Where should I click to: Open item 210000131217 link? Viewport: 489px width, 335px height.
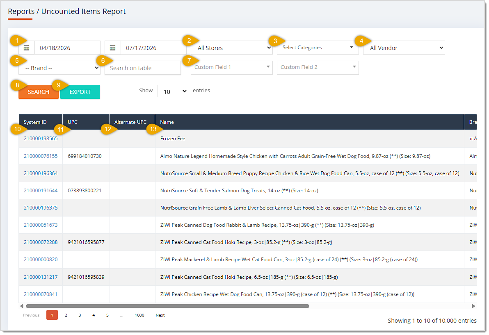pos(41,277)
